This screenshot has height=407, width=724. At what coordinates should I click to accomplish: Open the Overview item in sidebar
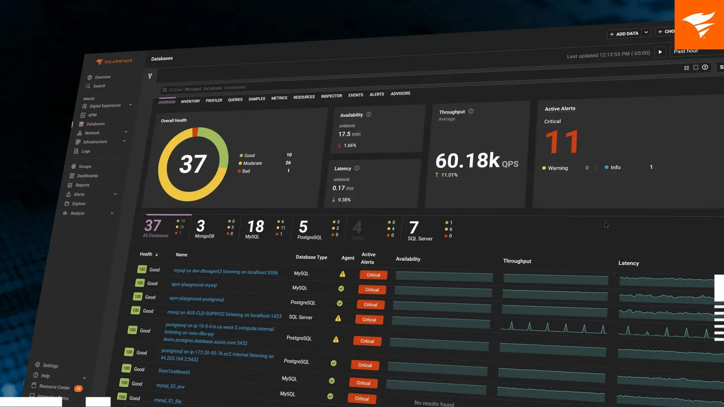[99, 77]
